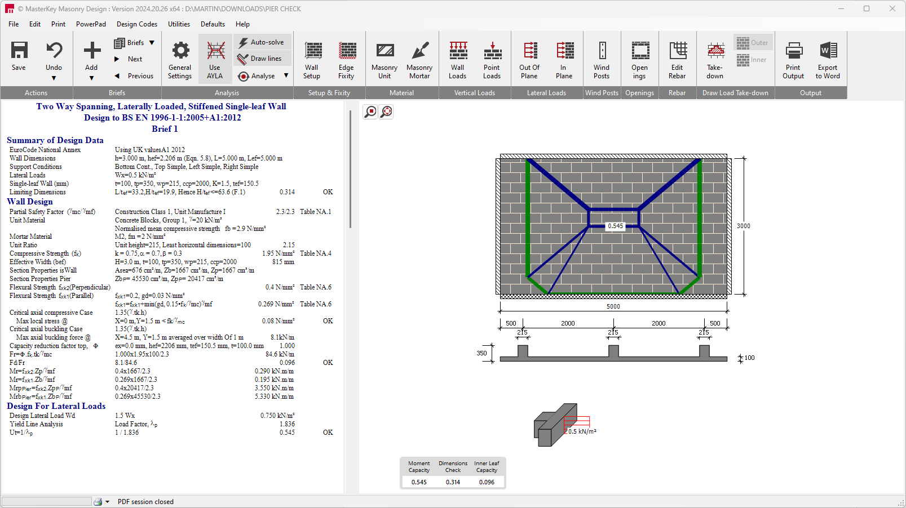Open the Design Codes menu
This screenshot has width=906, height=508.
tap(137, 24)
